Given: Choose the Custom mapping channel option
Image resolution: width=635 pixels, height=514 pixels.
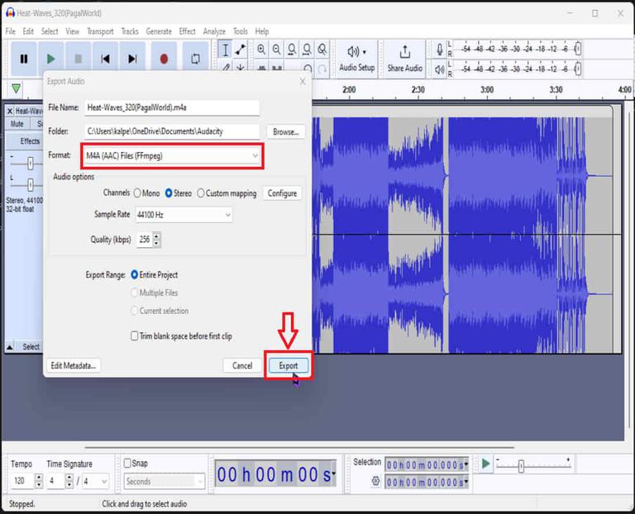Looking at the screenshot, I should coord(201,193).
